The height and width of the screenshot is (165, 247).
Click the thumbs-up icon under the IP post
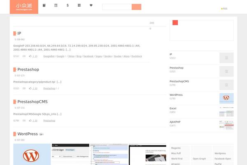(x=30, y=56)
